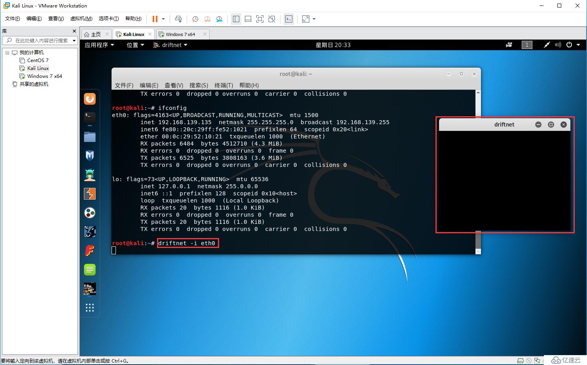Open the terminal 搜索(S) menu
The height and width of the screenshot is (365, 587).
[x=199, y=85]
